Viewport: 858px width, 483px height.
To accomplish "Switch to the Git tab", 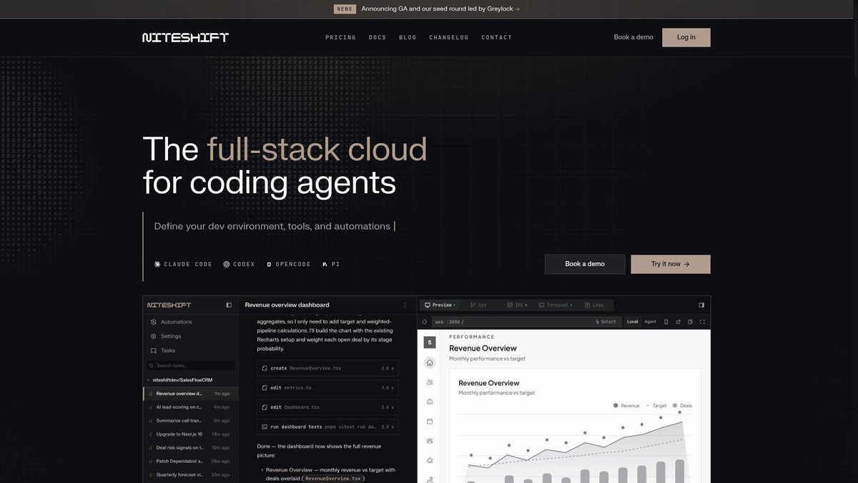I will (479, 305).
